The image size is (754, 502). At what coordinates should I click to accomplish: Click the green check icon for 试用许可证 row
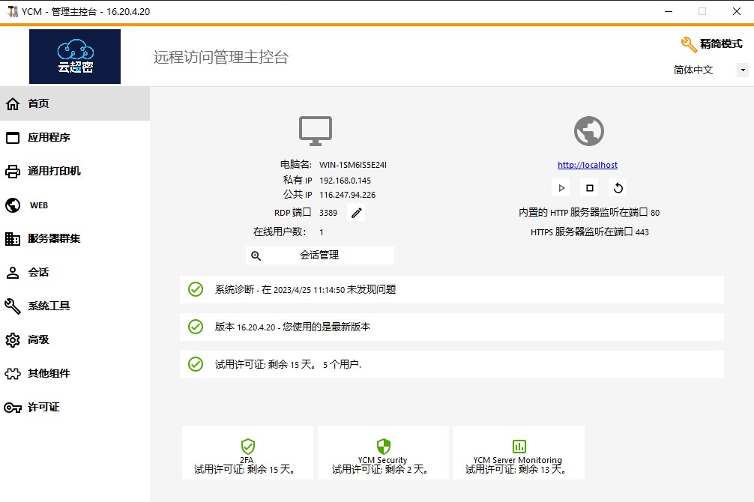point(195,364)
